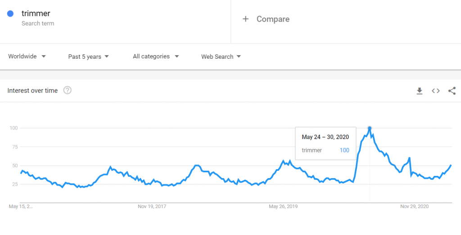Click the Nov 29, 2020 axis label
Screen dimensions: 461x235
[x=415, y=207]
